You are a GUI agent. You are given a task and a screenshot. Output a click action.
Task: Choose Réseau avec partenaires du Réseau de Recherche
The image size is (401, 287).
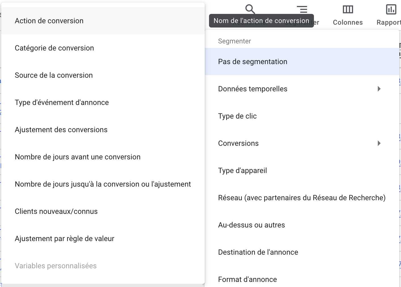click(302, 198)
